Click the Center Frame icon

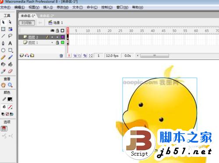pos(69,56)
